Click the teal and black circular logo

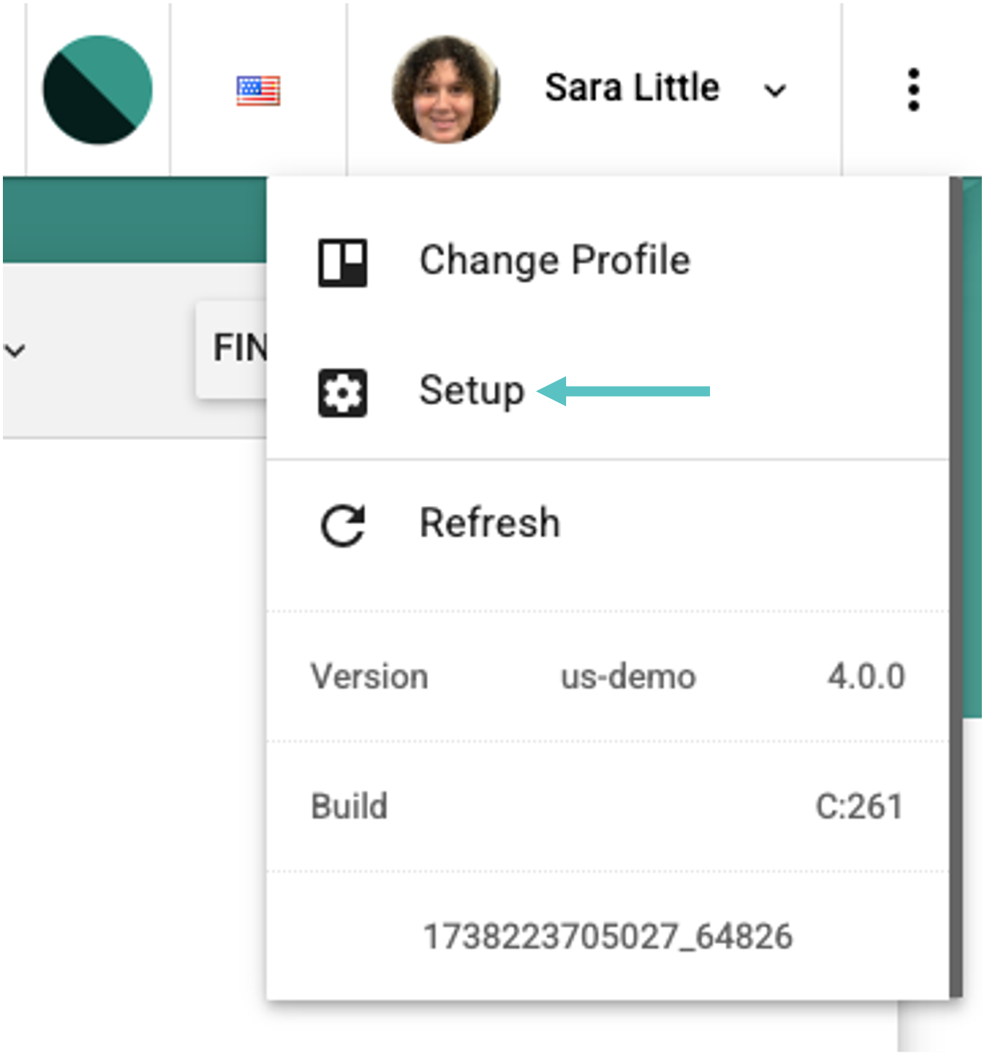point(98,90)
